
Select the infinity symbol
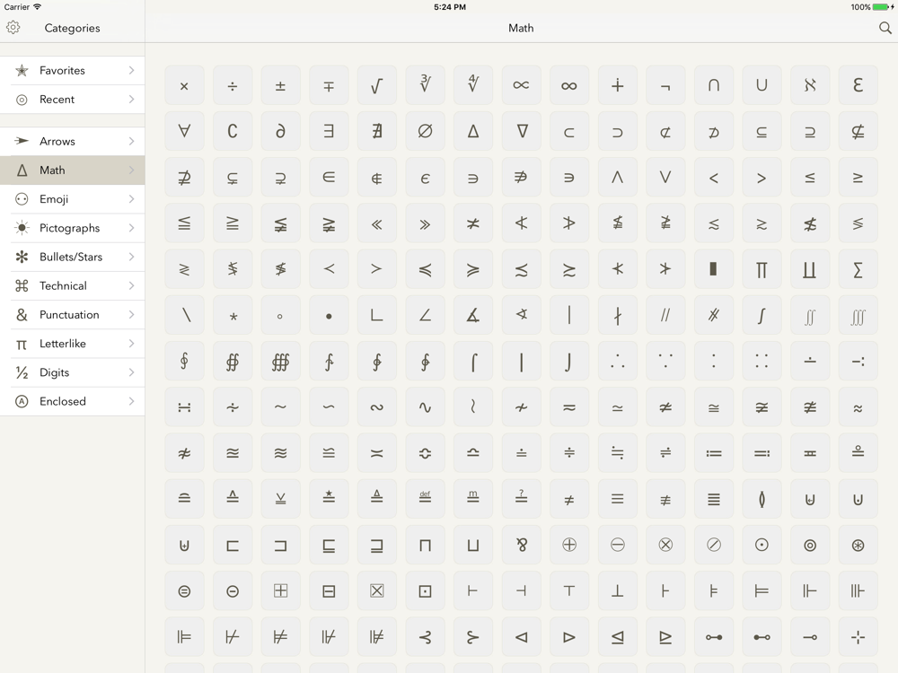coord(569,86)
